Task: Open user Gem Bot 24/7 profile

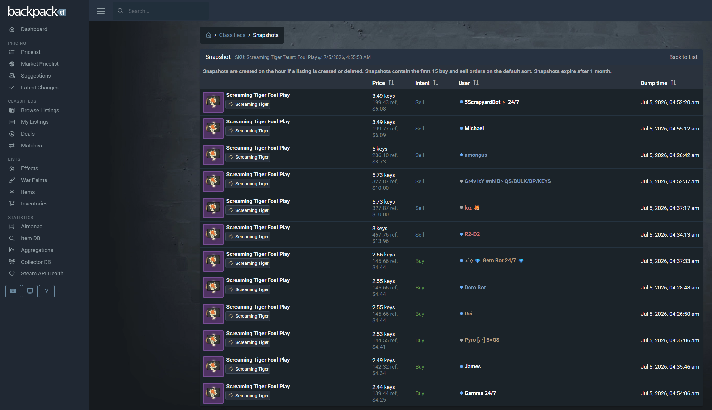Action: 494,261
